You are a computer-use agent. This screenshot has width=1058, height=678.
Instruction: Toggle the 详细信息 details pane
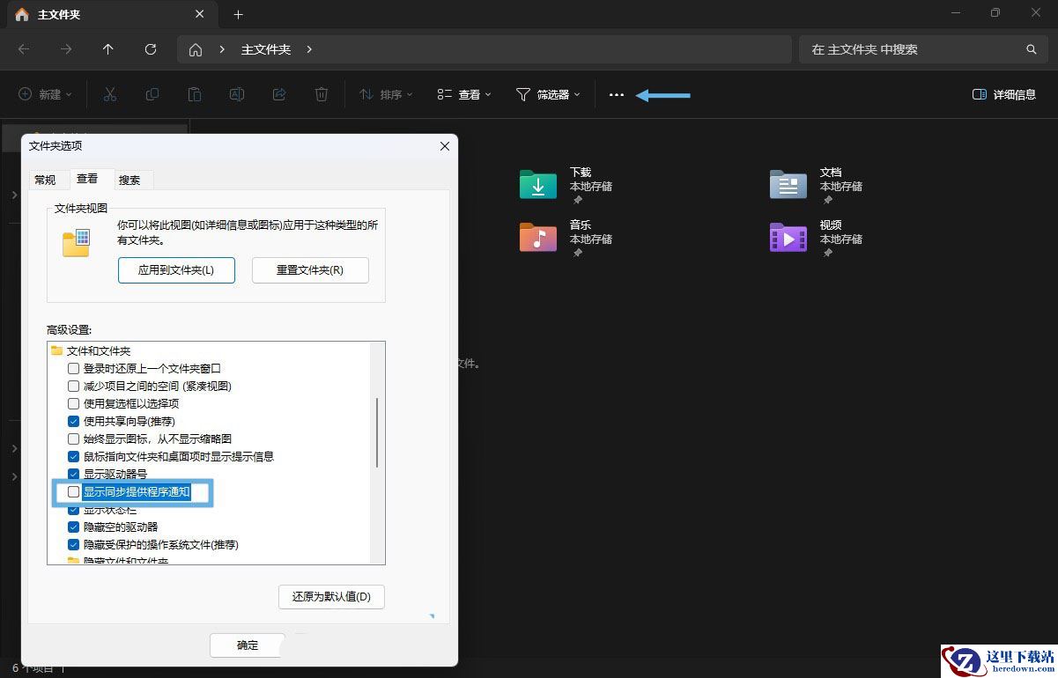tap(1003, 94)
